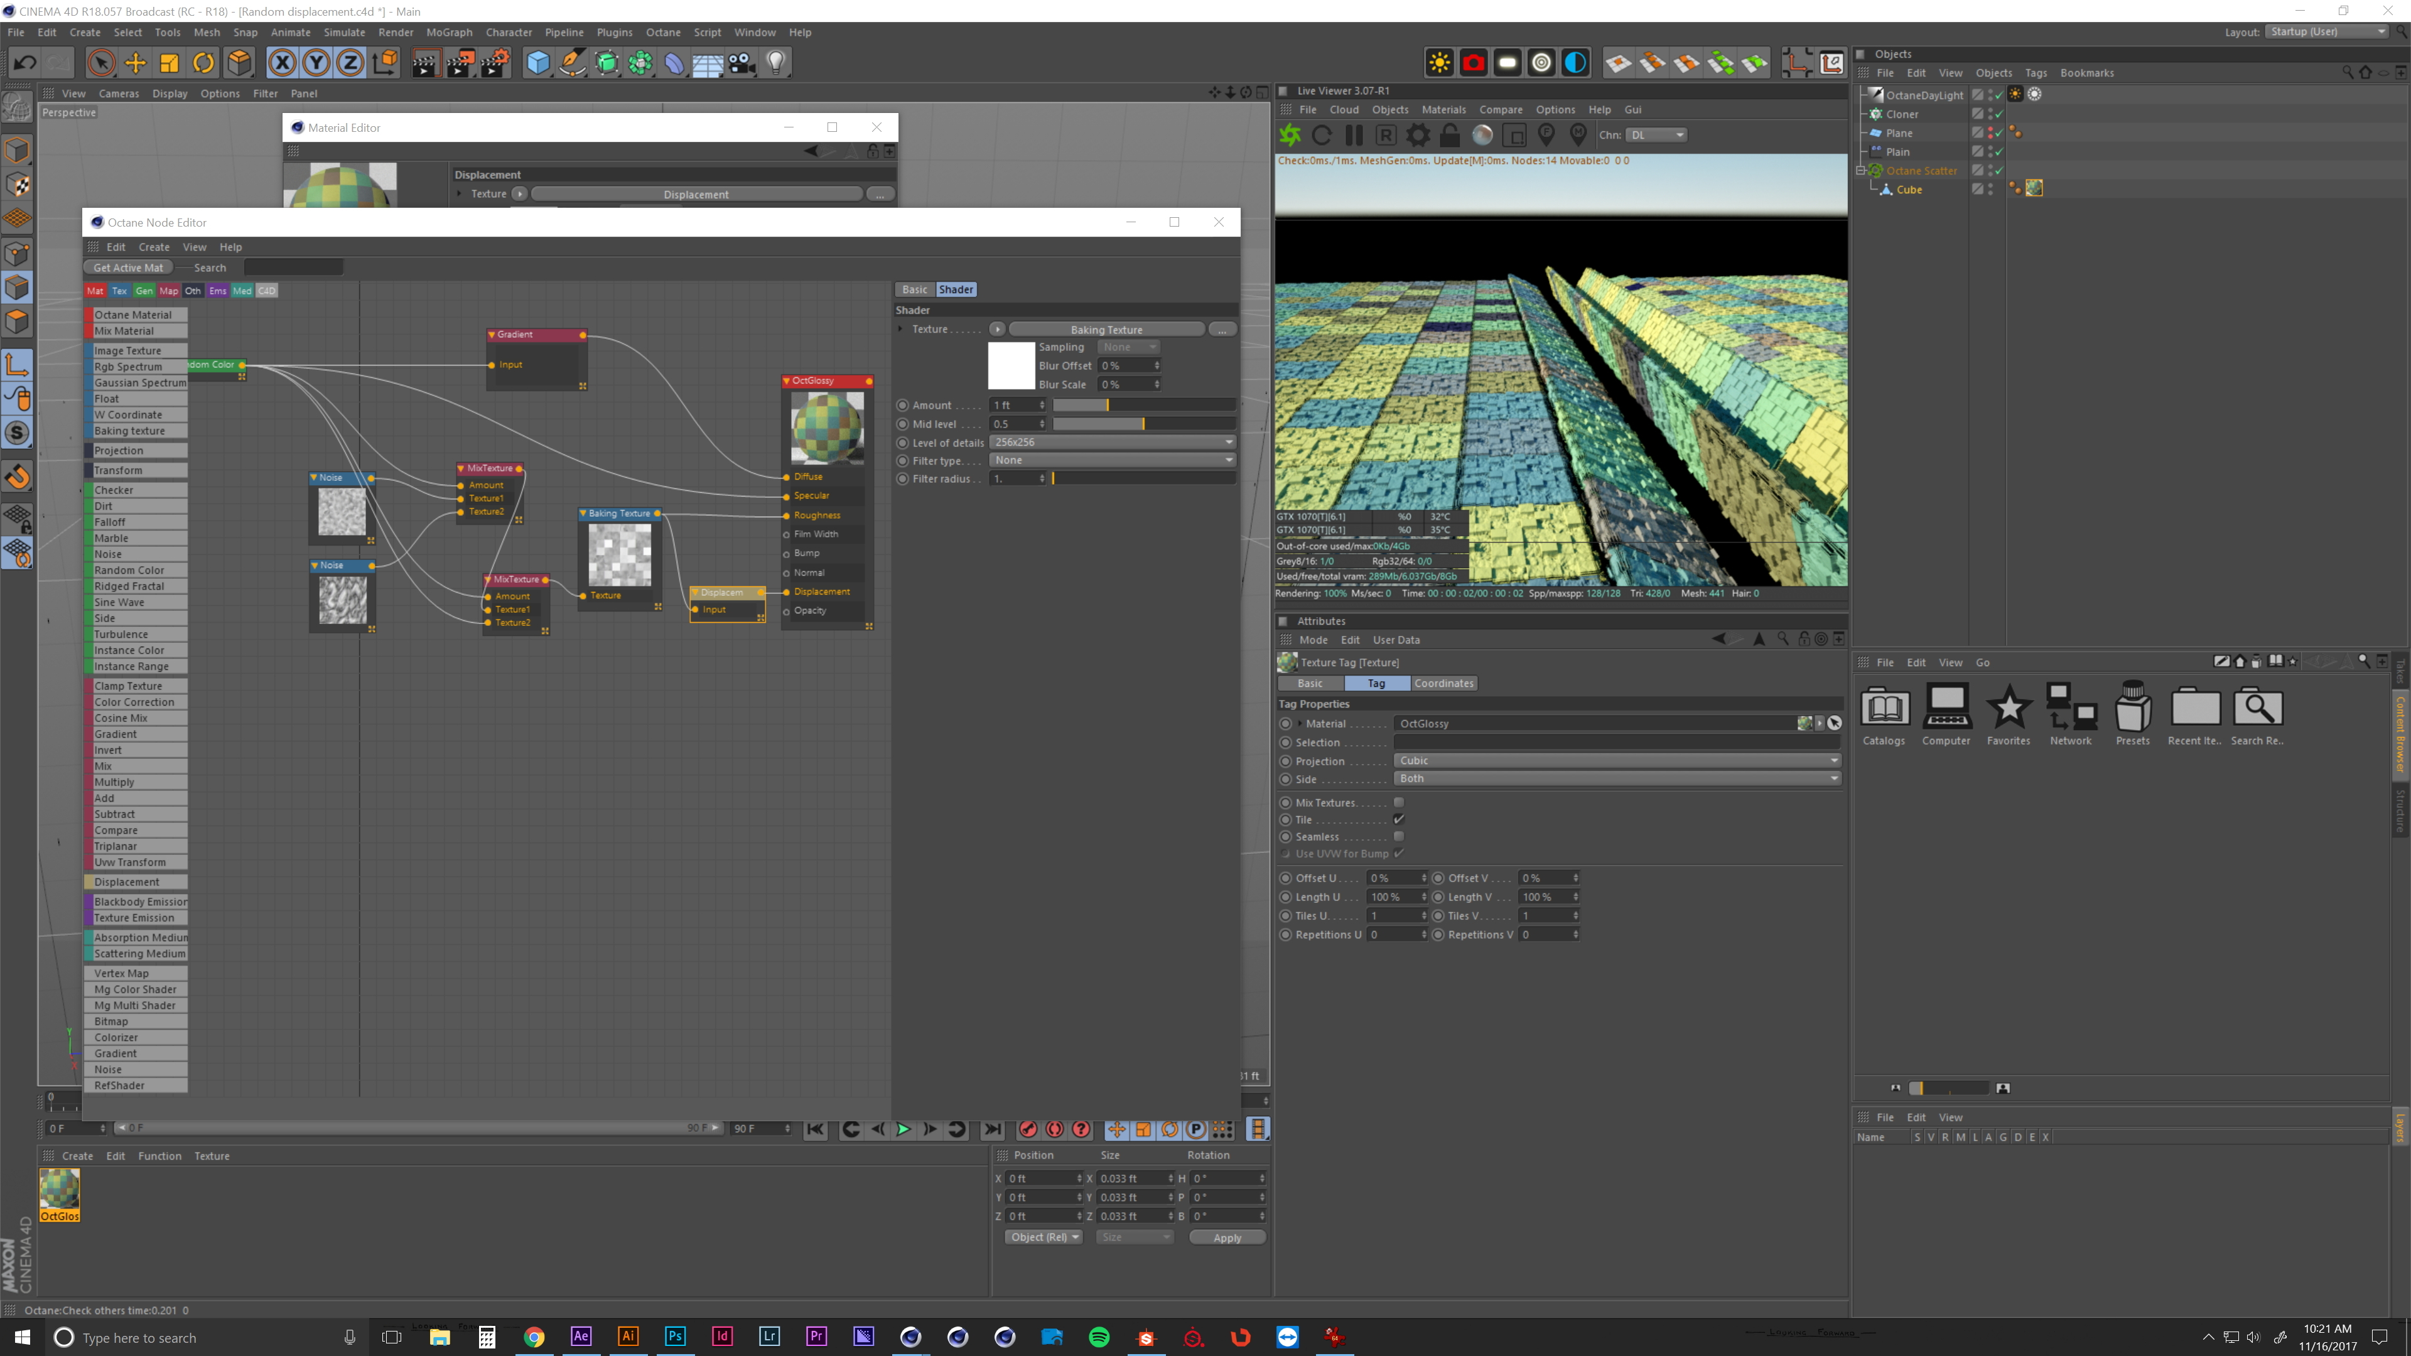The width and height of the screenshot is (2411, 1356).
Task: Pause the Live Viewer render
Action: pos(1354,135)
